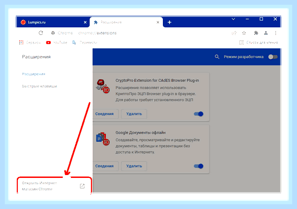297x209 pixels.
Task: Toggle Режим разработчика developer mode switch
Action: pos(273,57)
